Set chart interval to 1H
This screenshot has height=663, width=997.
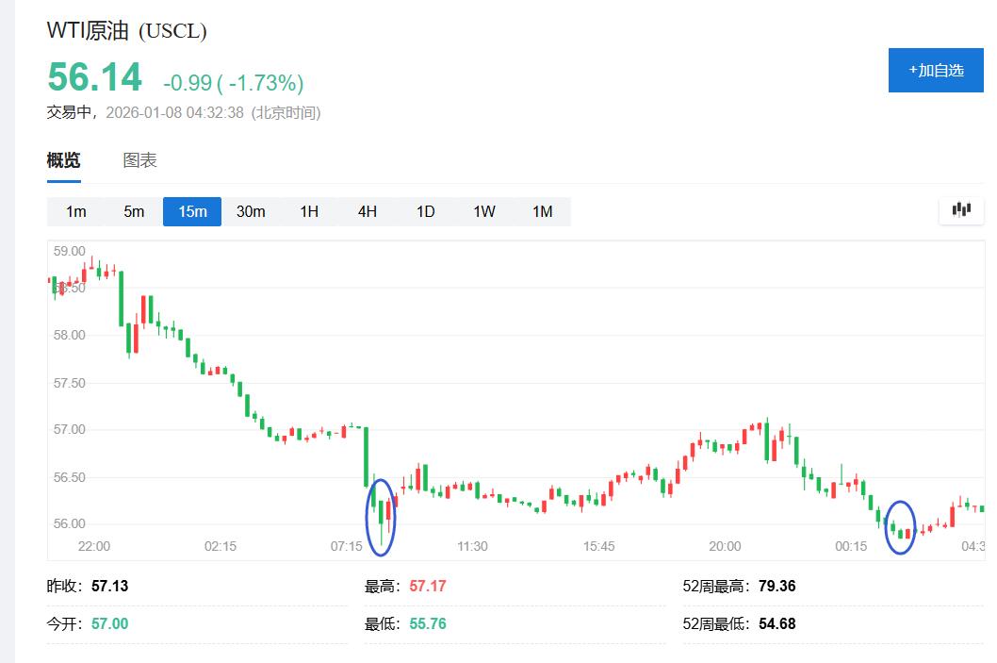point(309,211)
